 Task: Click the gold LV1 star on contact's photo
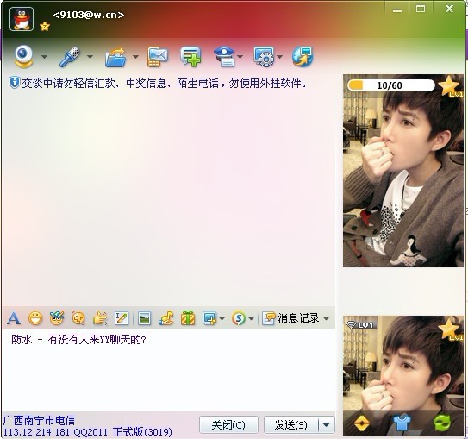[x=450, y=86]
